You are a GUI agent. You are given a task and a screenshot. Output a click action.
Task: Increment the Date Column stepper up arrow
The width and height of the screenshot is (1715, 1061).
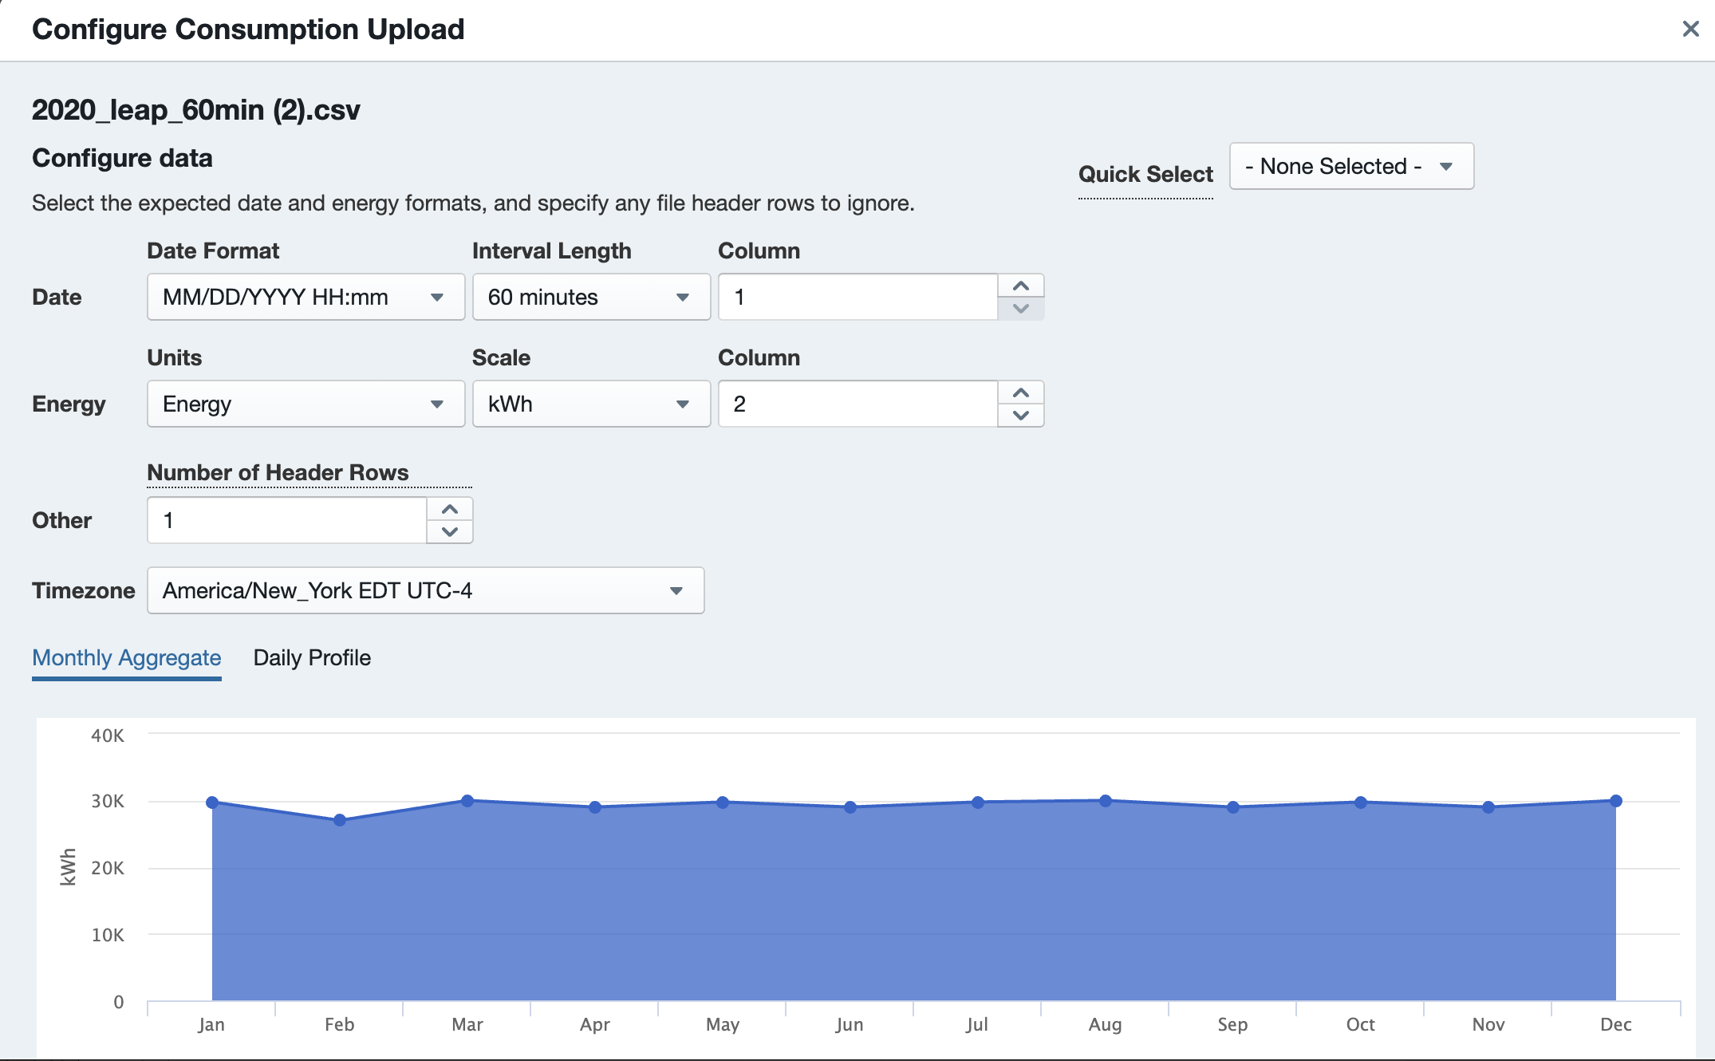pyautogui.click(x=1020, y=286)
